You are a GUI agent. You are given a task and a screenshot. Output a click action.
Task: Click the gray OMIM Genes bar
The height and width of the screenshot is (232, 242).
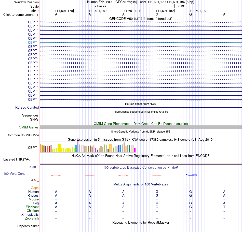pyautogui.click(x=141, y=127)
